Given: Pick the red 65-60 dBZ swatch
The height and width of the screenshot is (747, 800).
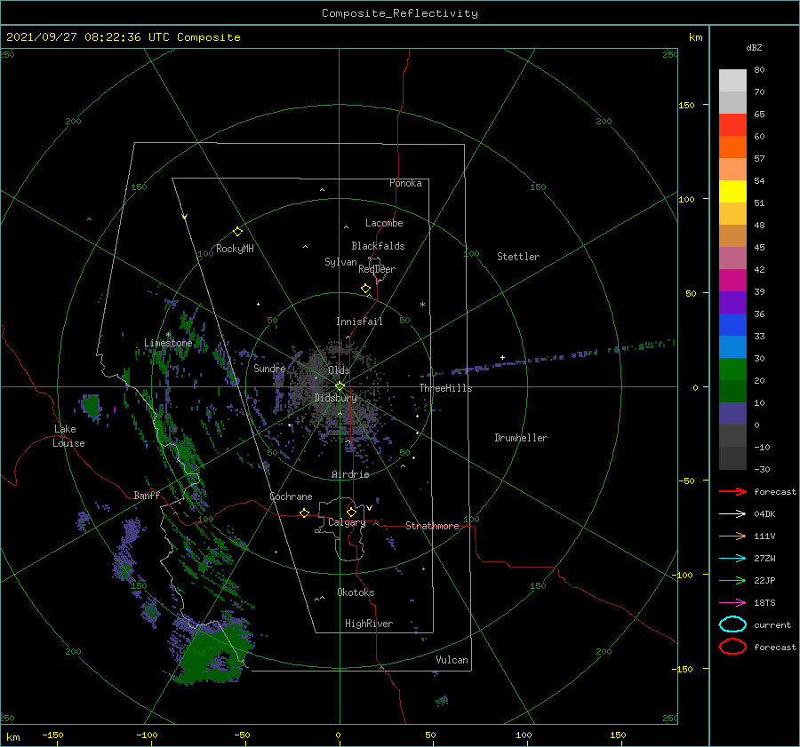Looking at the screenshot, I should tap(732, 125).
